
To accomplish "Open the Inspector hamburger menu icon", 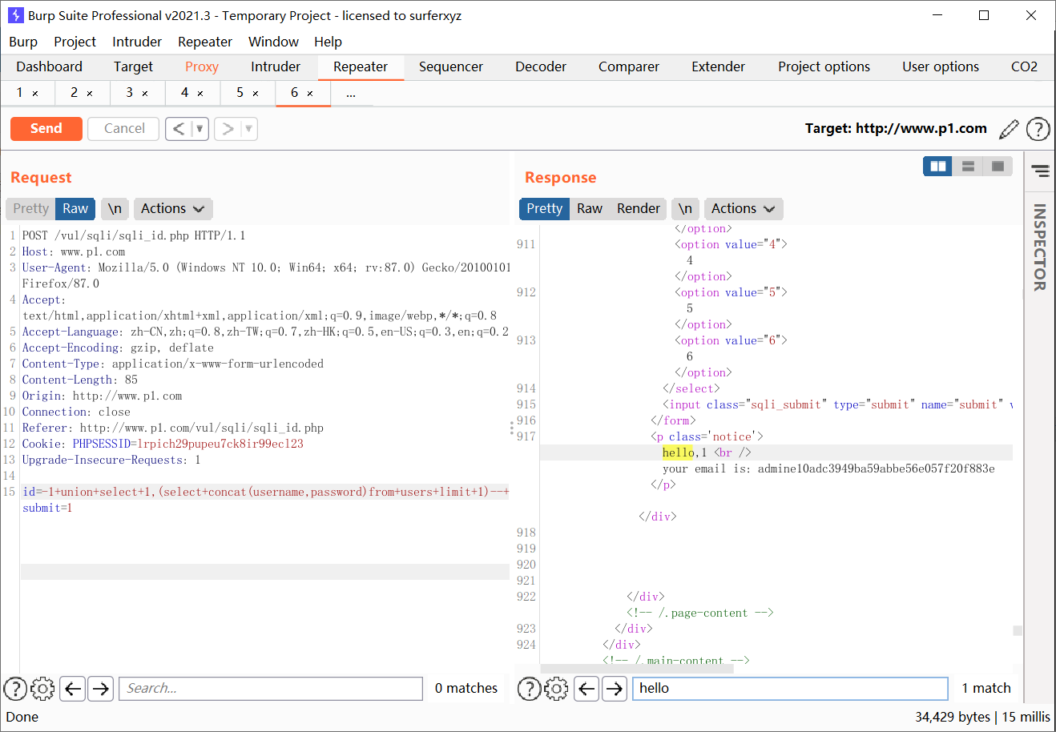I will click(x=1040, y=171).
